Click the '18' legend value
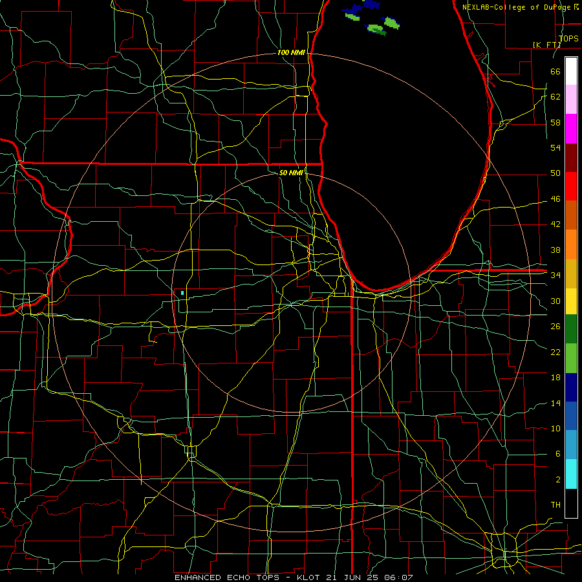This screenshot has height=582, width=582. click(555, 378)
